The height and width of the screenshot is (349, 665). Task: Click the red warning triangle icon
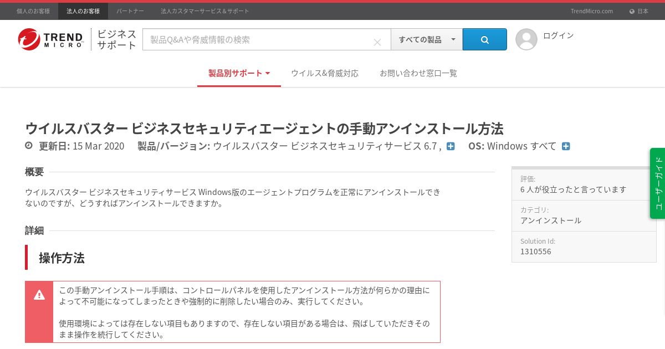click(x=39, y=295)
